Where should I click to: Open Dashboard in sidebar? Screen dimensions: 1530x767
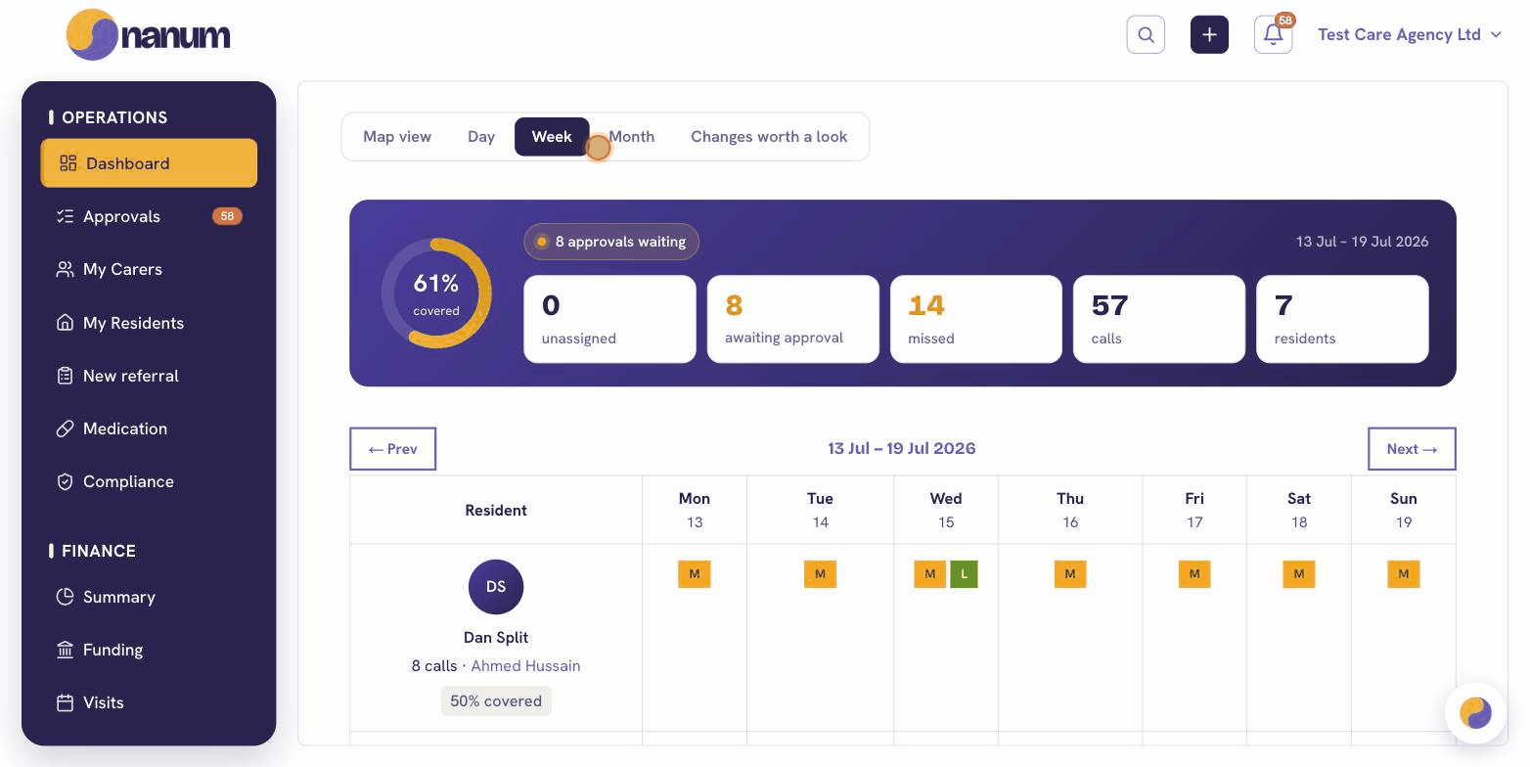coord(149,163)
